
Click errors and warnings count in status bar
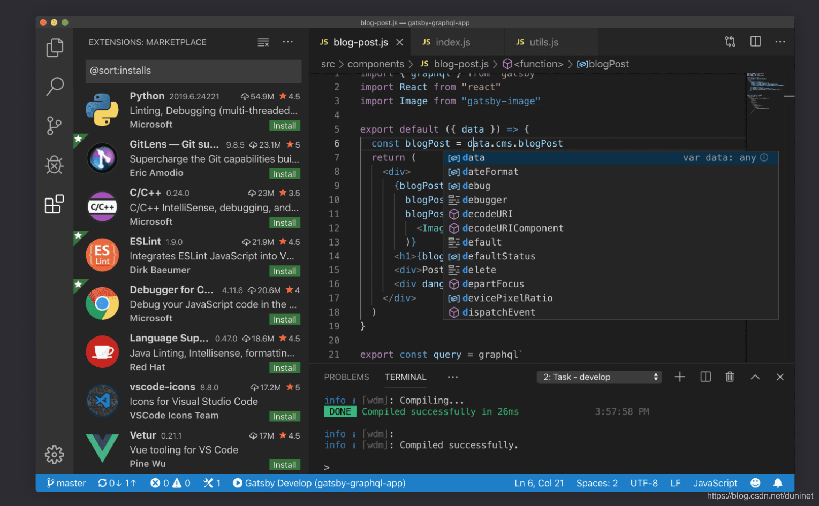click(x=170, y=483)
